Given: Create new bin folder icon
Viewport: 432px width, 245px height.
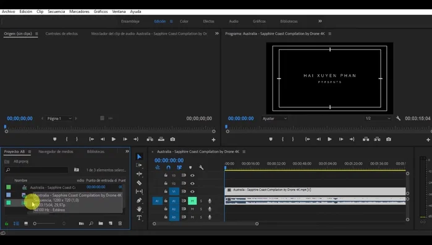Looking at the screenshot, I should coord(101,223).
